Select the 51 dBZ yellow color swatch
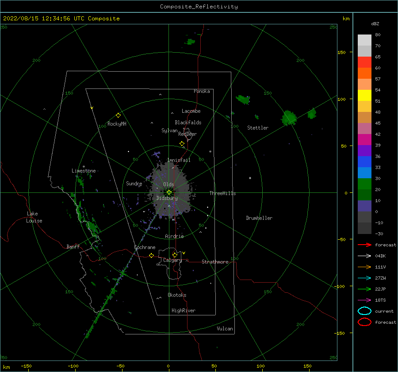This screenshot has width=398, height=372. 364,95
